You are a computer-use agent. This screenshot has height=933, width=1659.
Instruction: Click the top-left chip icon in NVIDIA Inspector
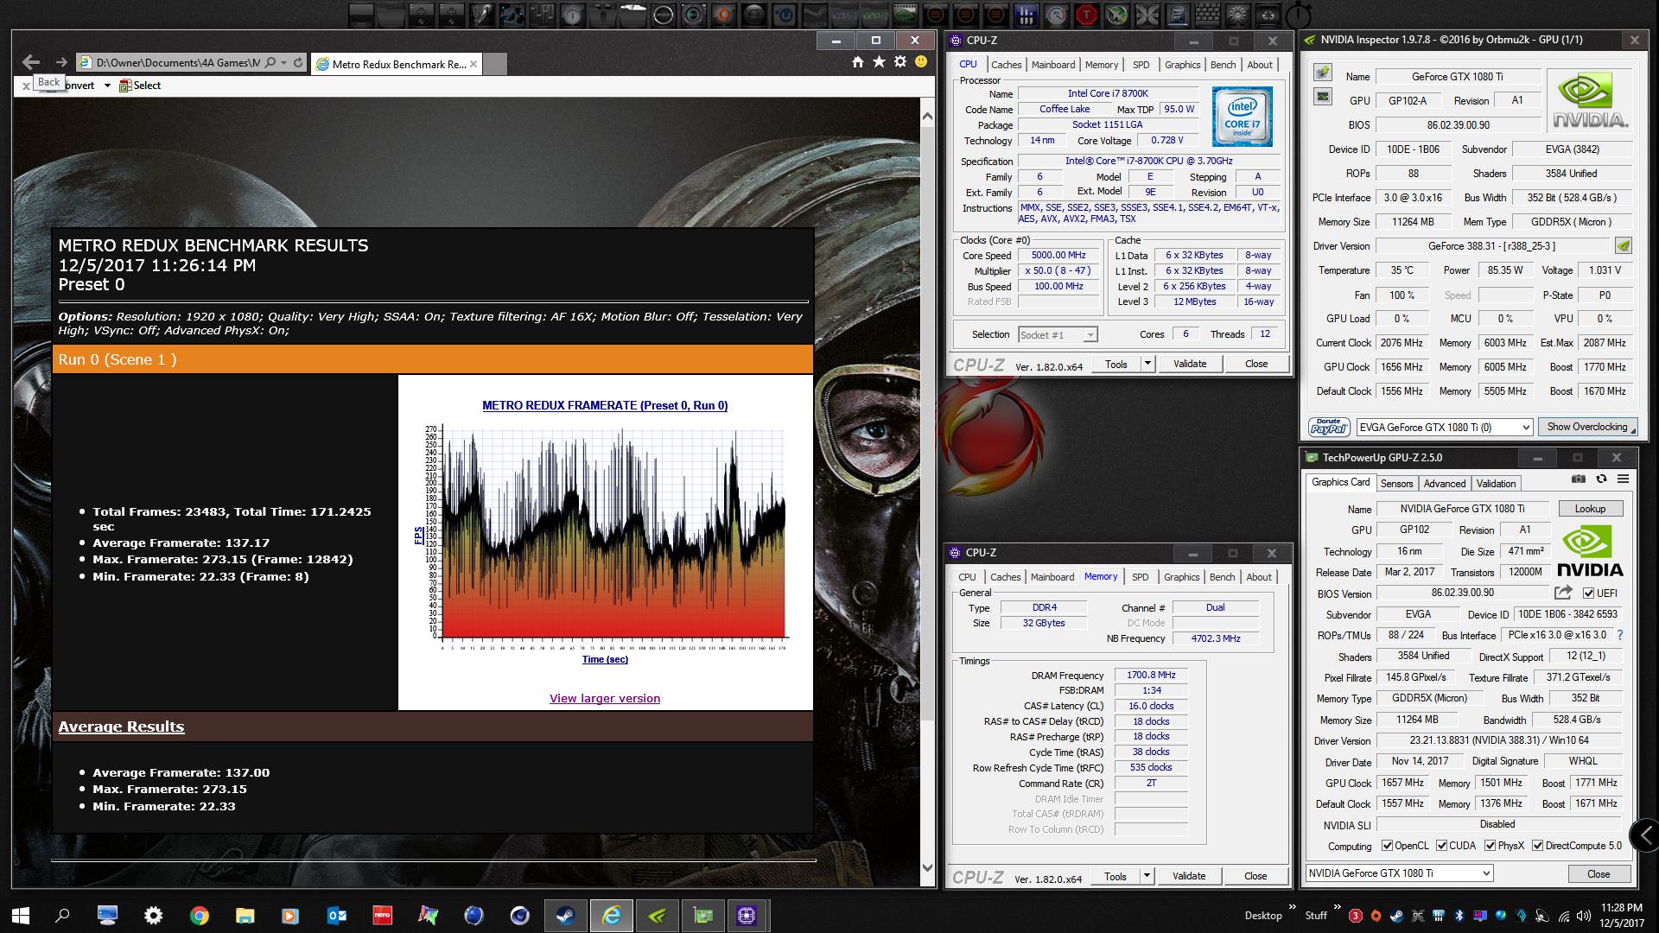pos(1323,73)
